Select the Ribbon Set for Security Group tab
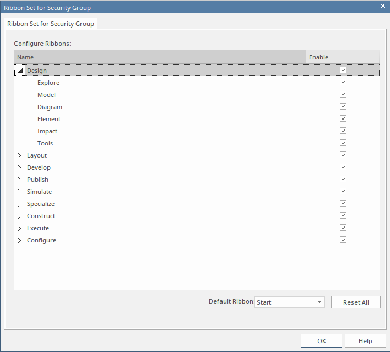The image size is (390, 352). [x=51, y=24]
